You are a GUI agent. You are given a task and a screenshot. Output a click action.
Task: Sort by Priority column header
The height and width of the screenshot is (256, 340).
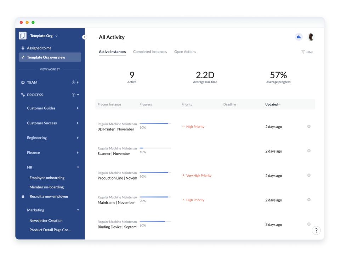[x=187, y=104]
